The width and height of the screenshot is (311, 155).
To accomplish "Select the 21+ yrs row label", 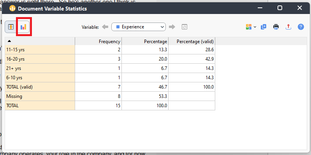I will coord(40,68).
